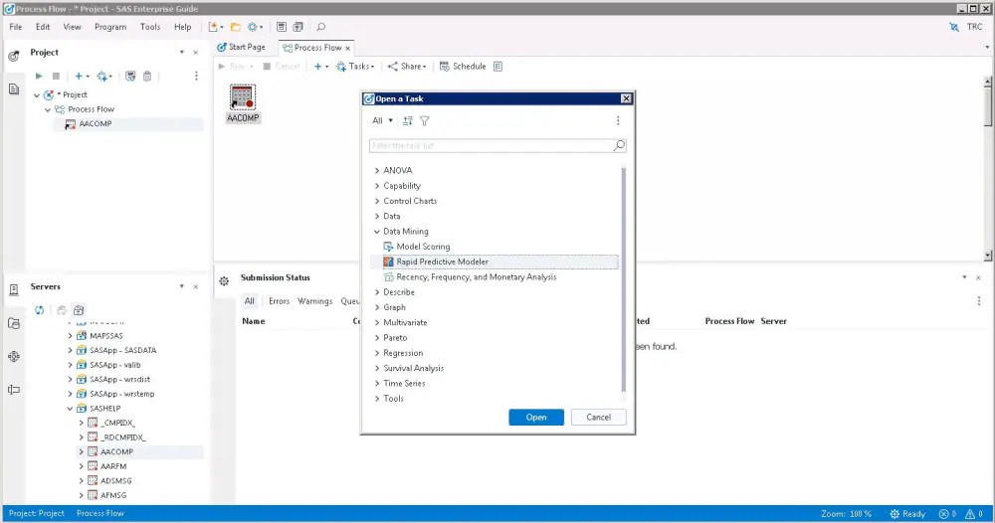Open the Project pane three-dot options menu
The width and height of the screenshot is (995, 523).
point(196,77)
